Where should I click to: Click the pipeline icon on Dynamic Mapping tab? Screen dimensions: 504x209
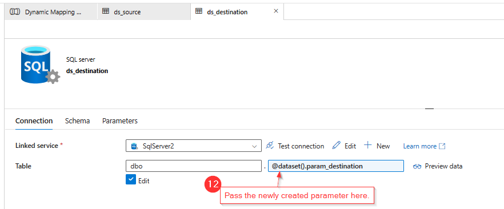(15, 11)
